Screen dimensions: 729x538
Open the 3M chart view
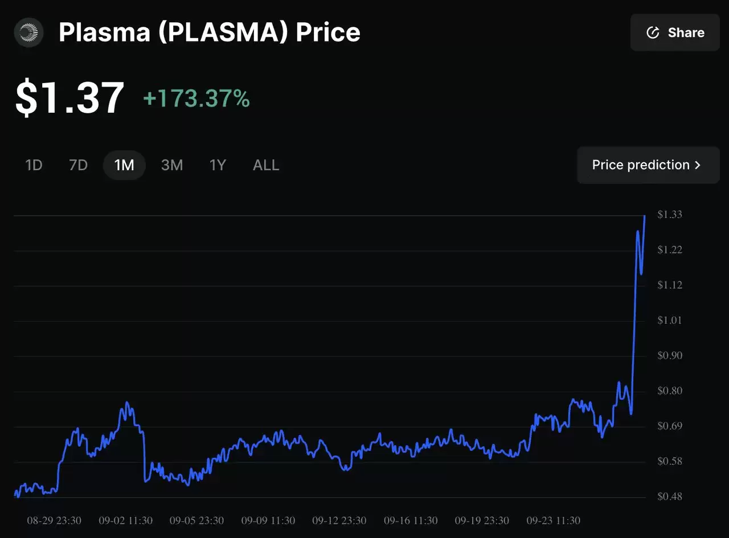[x=172, y=165]
